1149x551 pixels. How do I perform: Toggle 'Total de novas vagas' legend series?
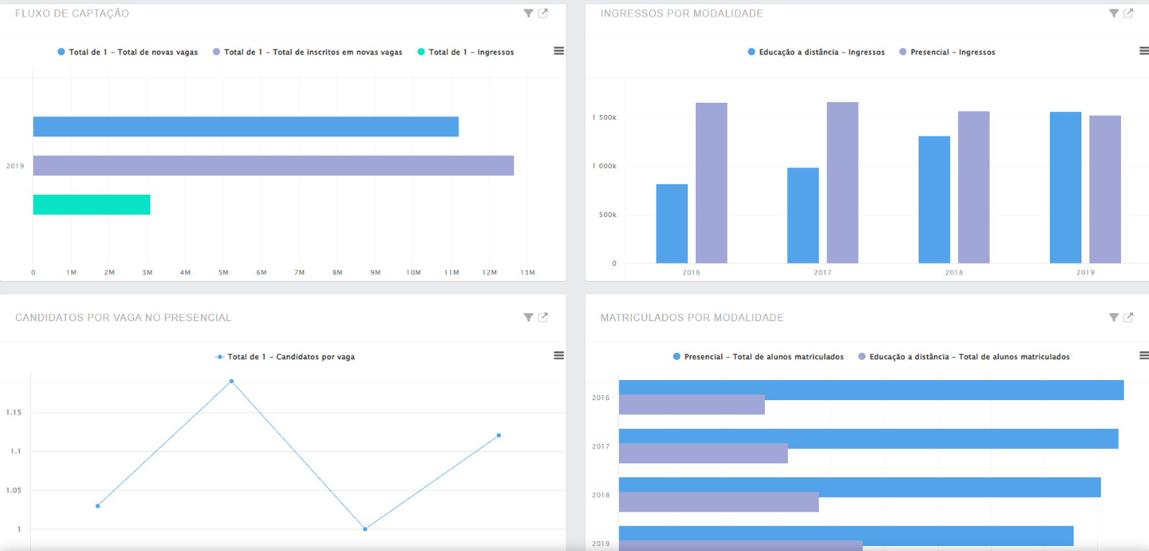(128, 52)
